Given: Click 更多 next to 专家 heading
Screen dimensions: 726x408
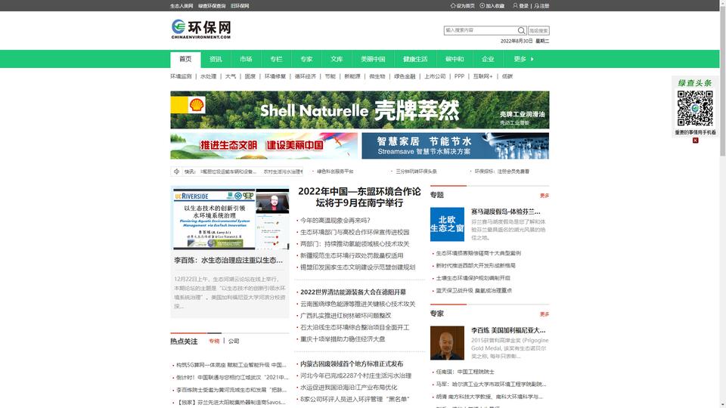Looking at the screenshot, I should point(544,314).
